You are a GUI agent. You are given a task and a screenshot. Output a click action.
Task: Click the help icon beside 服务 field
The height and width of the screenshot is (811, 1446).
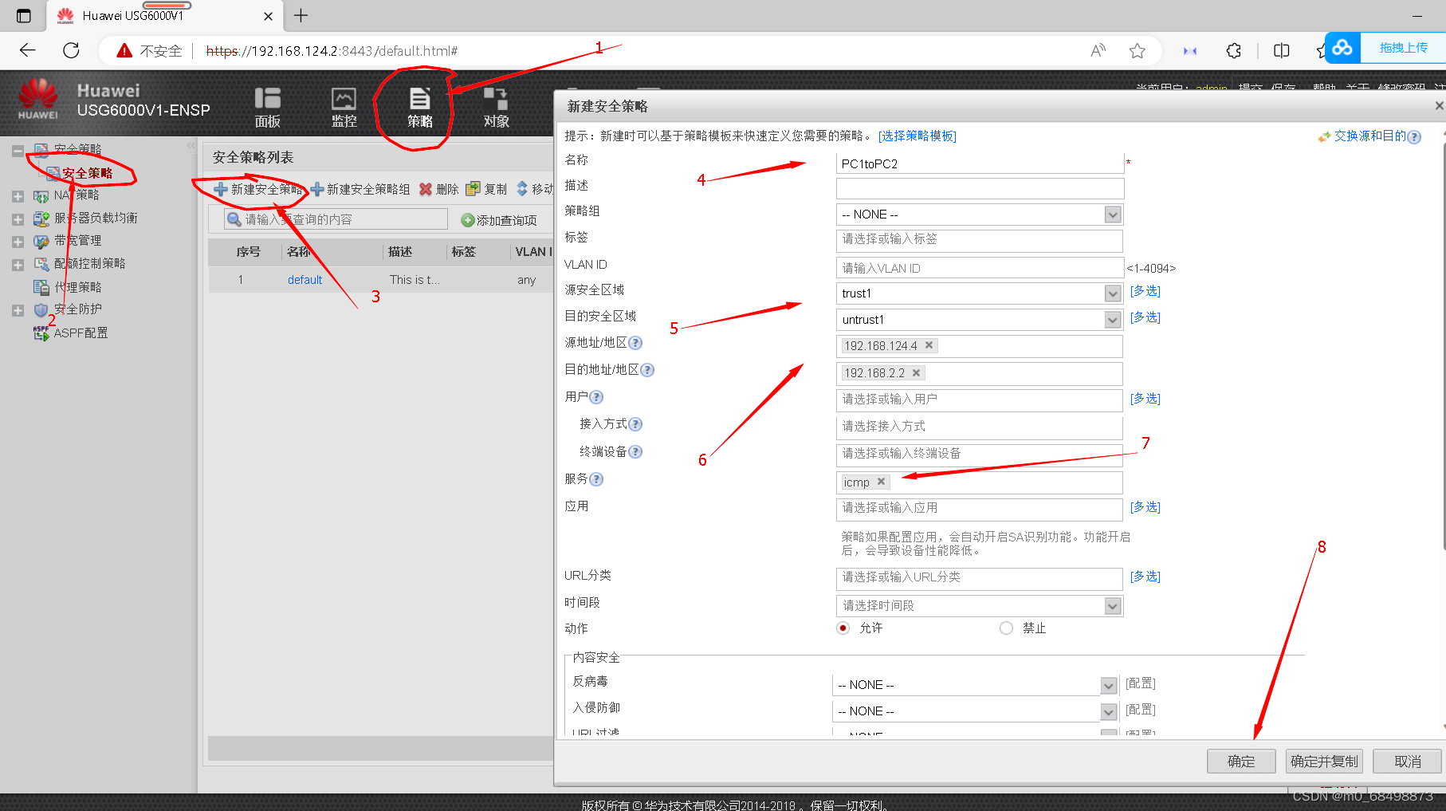(x=595, y=479)
